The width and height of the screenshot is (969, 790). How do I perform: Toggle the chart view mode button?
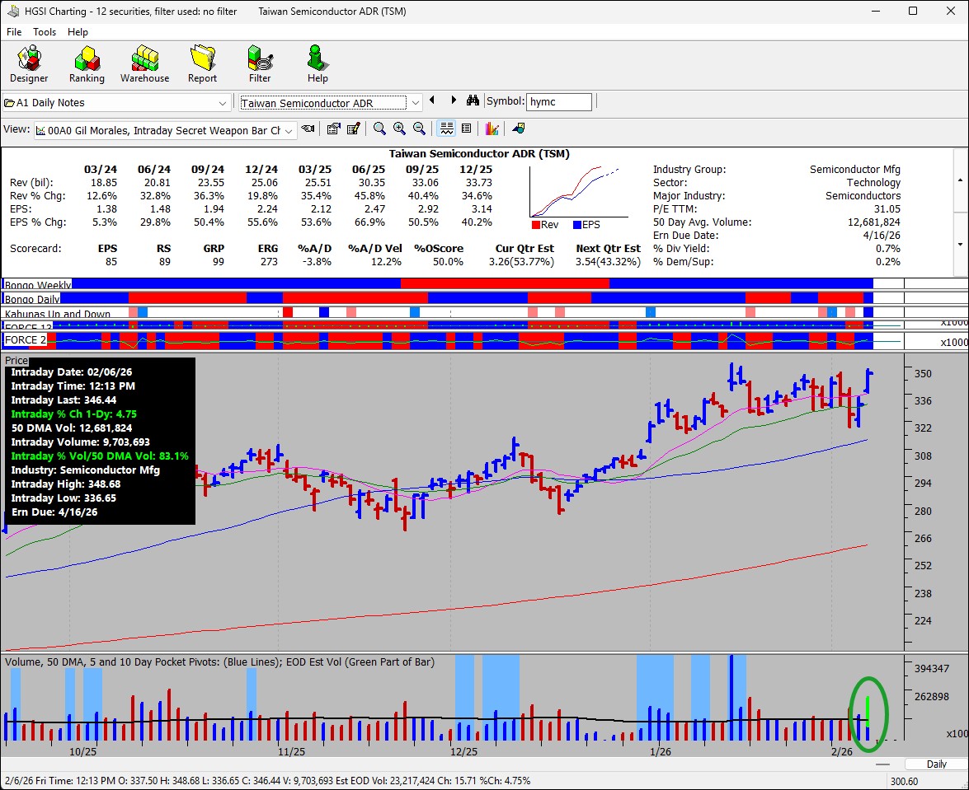tap(446, 129)
